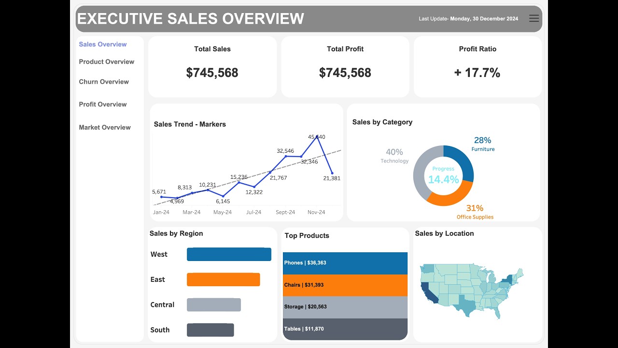Screen dimensions: 618x348
Task: Click the Sept-24 axis label
Action: click(285, 212)
